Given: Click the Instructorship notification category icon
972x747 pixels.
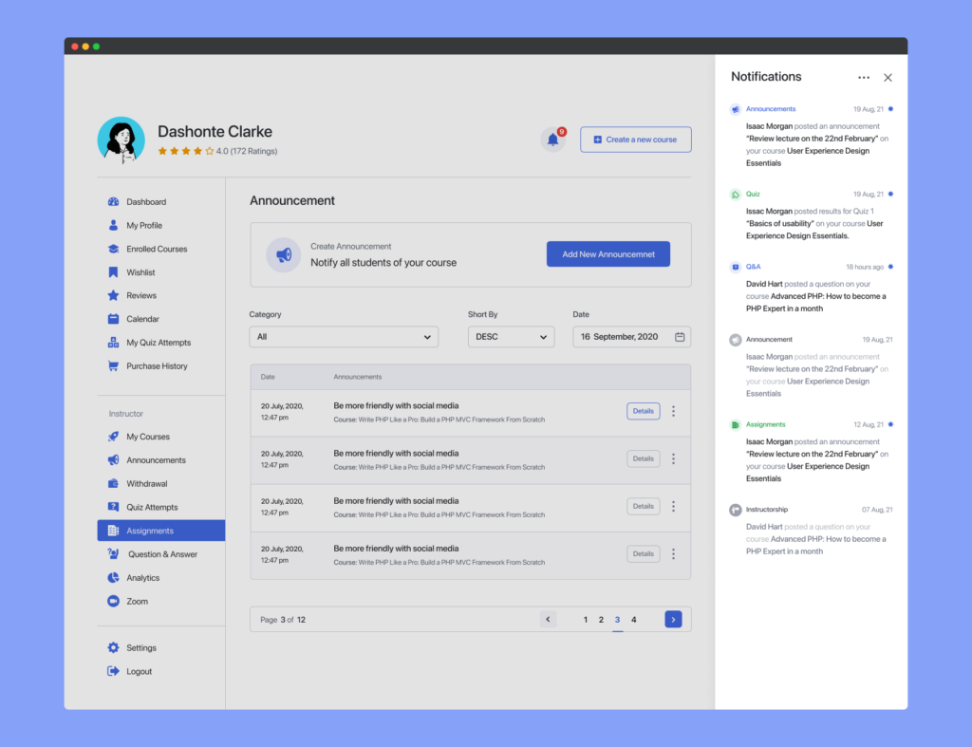Looking at the screenshot, I should point(736,511).
